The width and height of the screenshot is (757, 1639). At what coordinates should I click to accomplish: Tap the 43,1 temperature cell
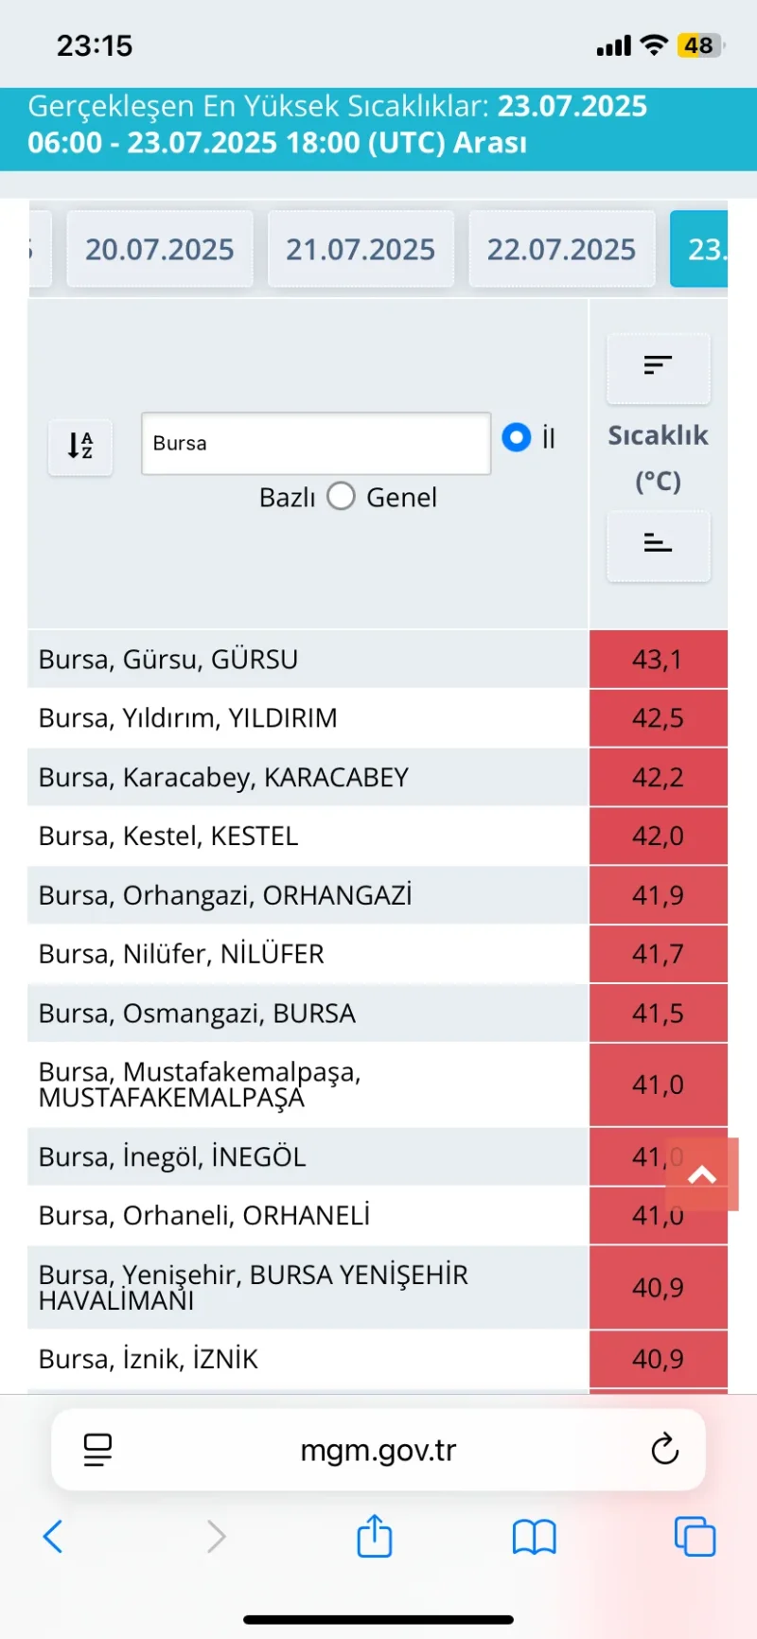coord(659,659)
